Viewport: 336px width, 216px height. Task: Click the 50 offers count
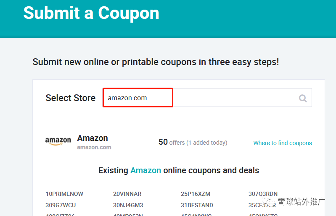tap(193, 142)
